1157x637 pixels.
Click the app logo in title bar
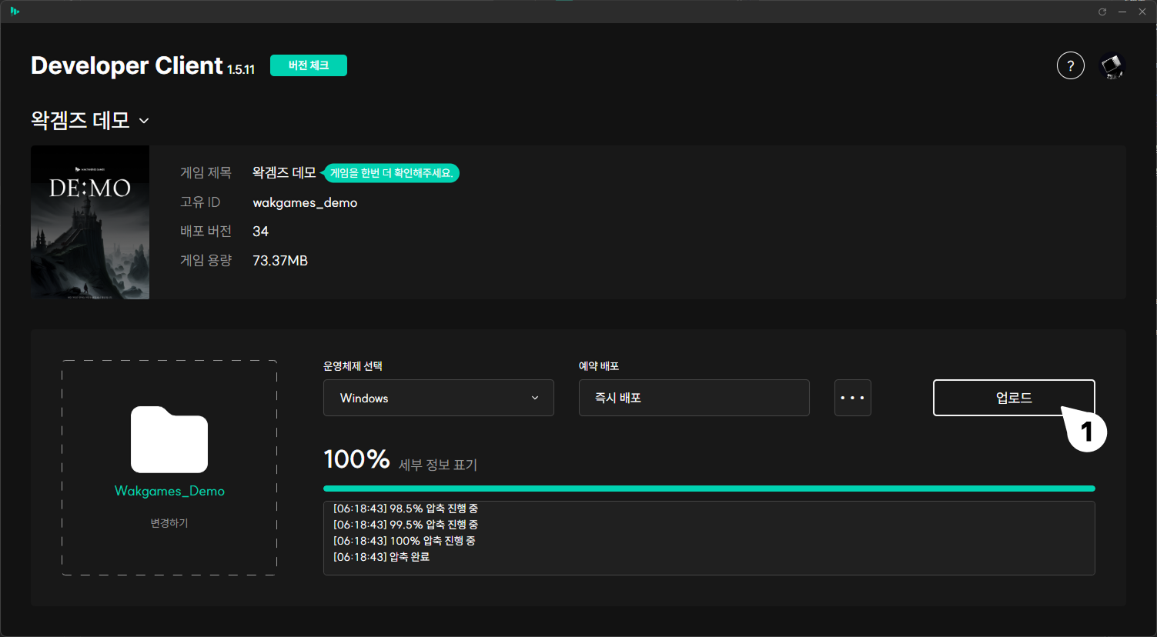(15, 11)
